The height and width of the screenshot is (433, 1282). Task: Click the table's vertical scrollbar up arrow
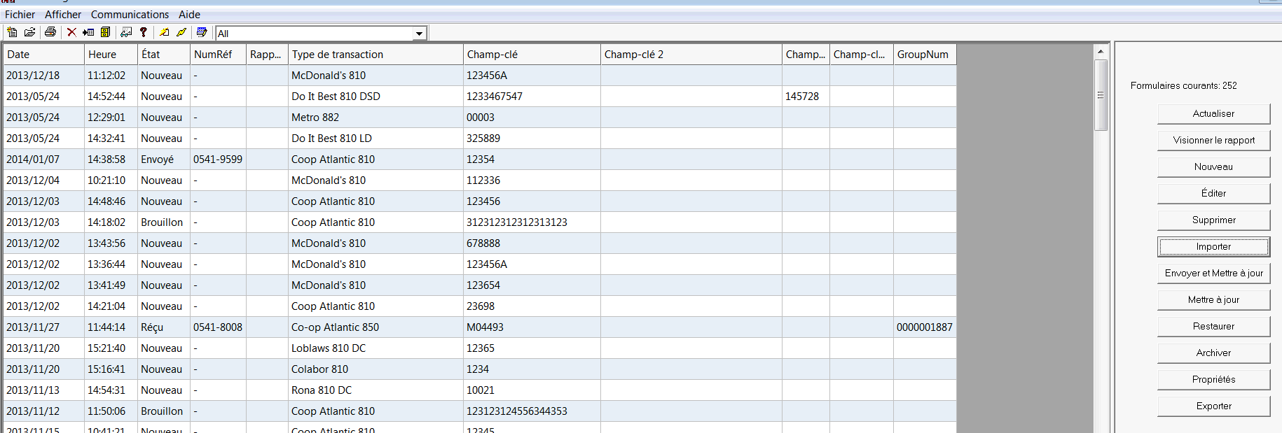coord(1101,51)
